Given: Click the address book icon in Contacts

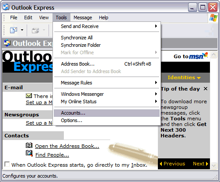Looking at the screenshot, I should 29,145.
